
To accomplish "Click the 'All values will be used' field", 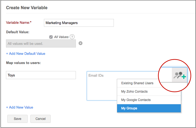I will [x=41, y=43].
